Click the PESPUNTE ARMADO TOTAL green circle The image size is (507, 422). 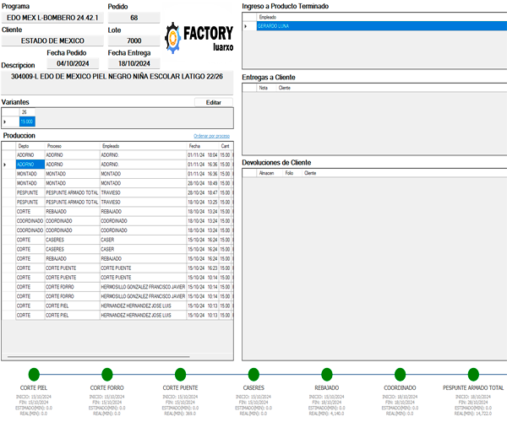click(473, 375)
